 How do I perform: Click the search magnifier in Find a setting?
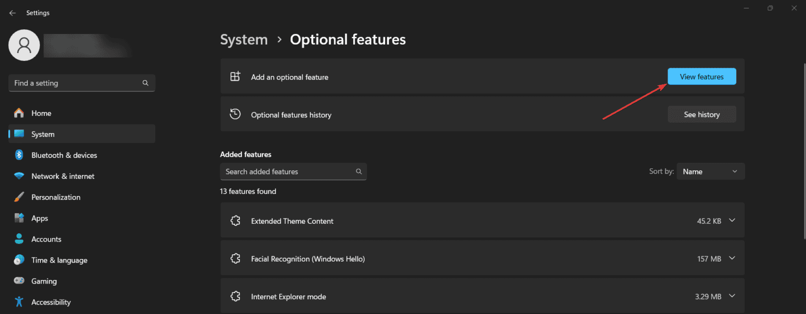tap(145, 83)
